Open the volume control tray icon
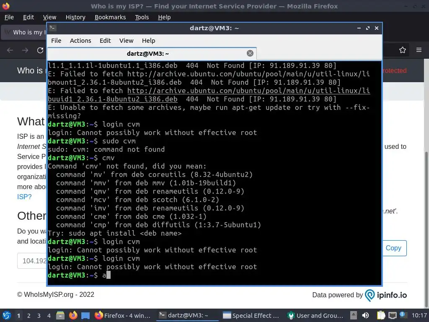429x322 pixels. 365,315
